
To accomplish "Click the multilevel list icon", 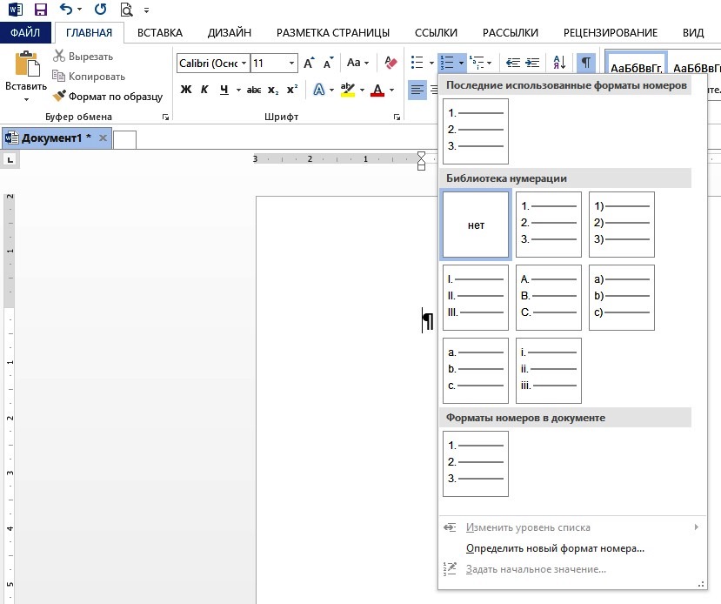I will pyautogui.click(x=477, y=62).
